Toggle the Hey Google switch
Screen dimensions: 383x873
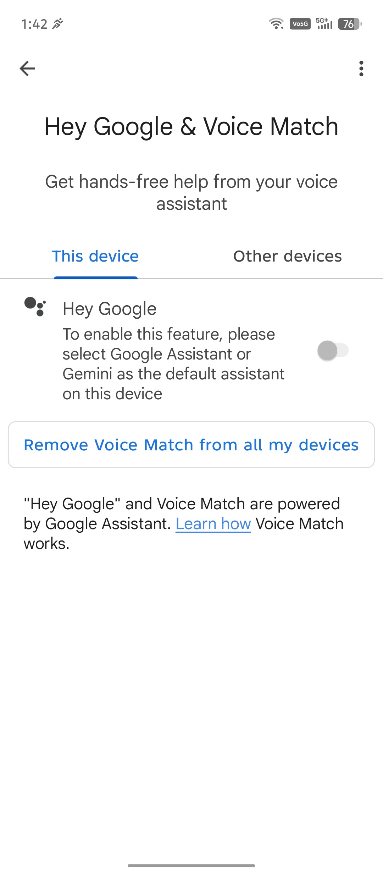pos(333,351)
